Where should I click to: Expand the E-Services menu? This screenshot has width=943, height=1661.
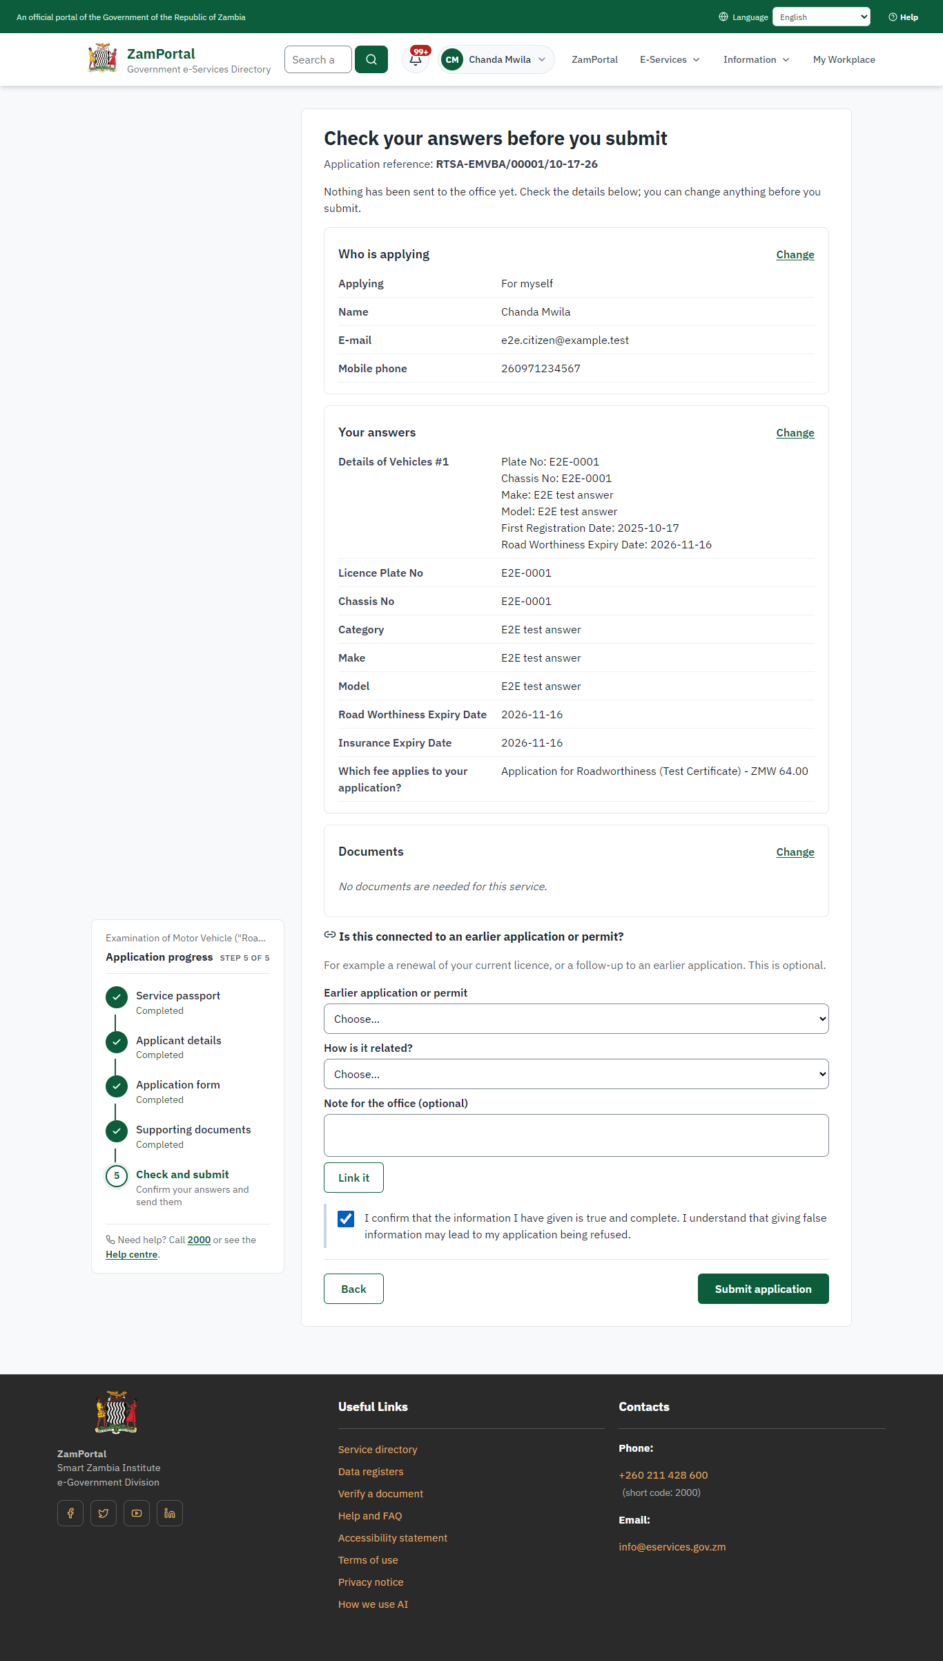(670, 59)
